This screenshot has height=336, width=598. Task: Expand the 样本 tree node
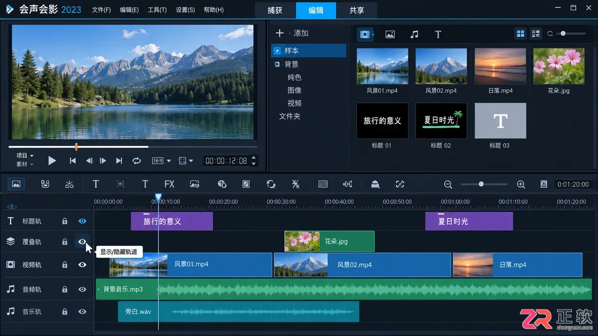tap(277, 51)
